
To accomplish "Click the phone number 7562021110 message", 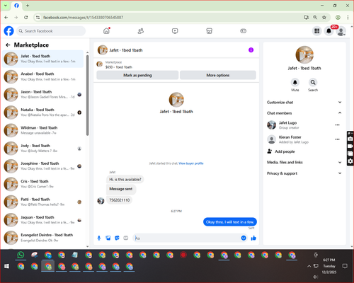I will [120, 200].
